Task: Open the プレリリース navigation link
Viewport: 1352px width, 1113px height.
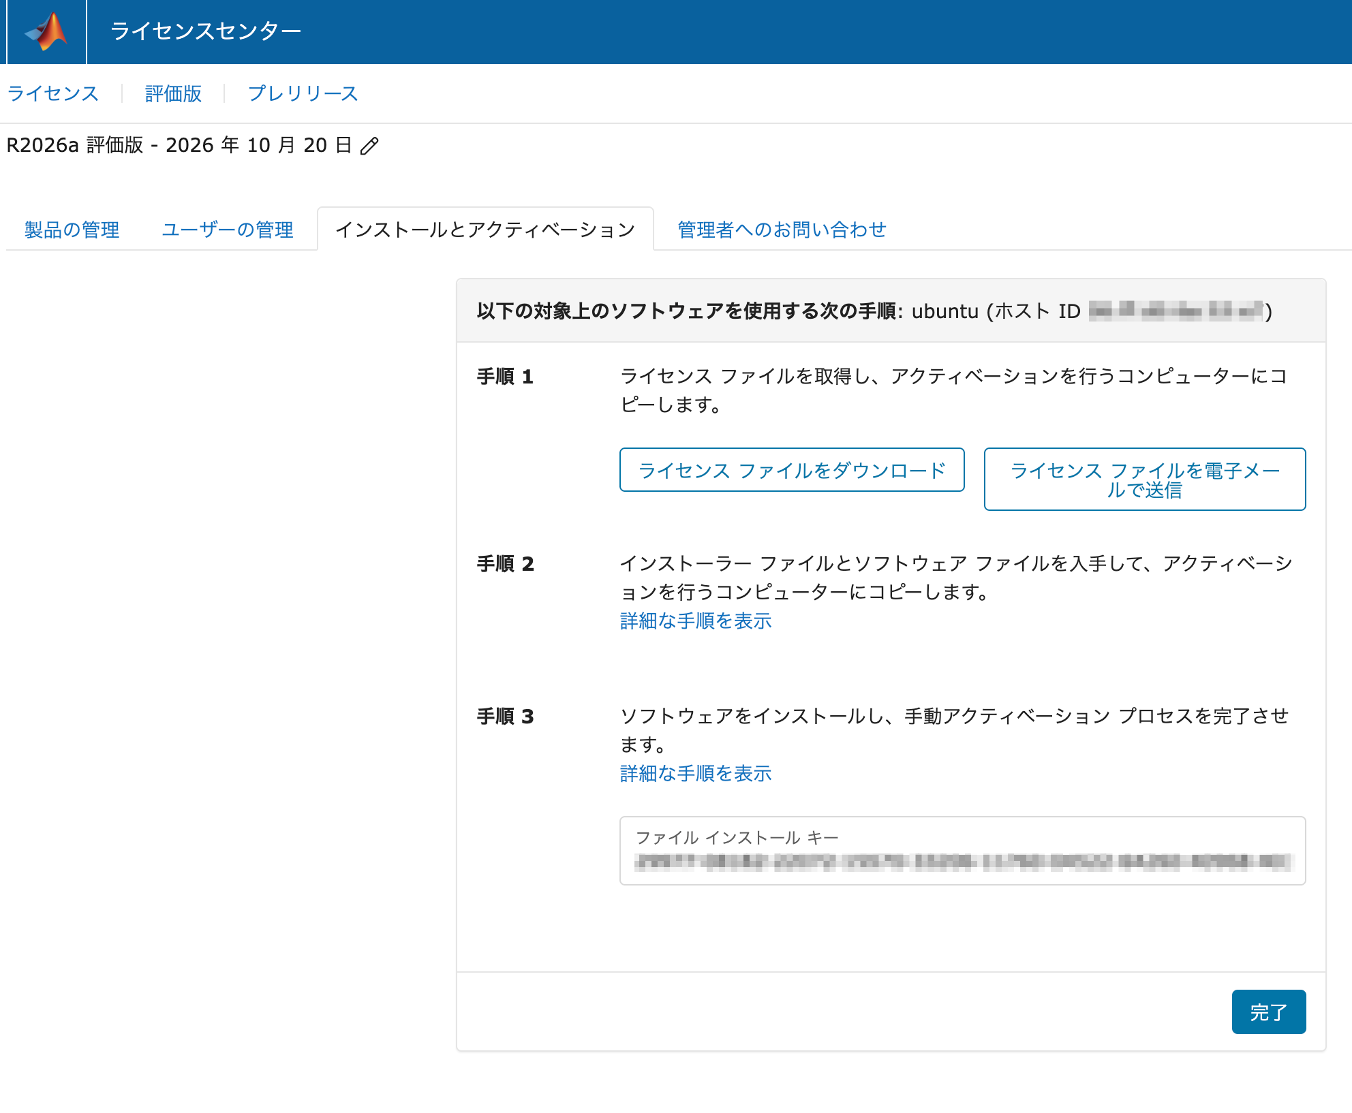Action: pos(303,93)
